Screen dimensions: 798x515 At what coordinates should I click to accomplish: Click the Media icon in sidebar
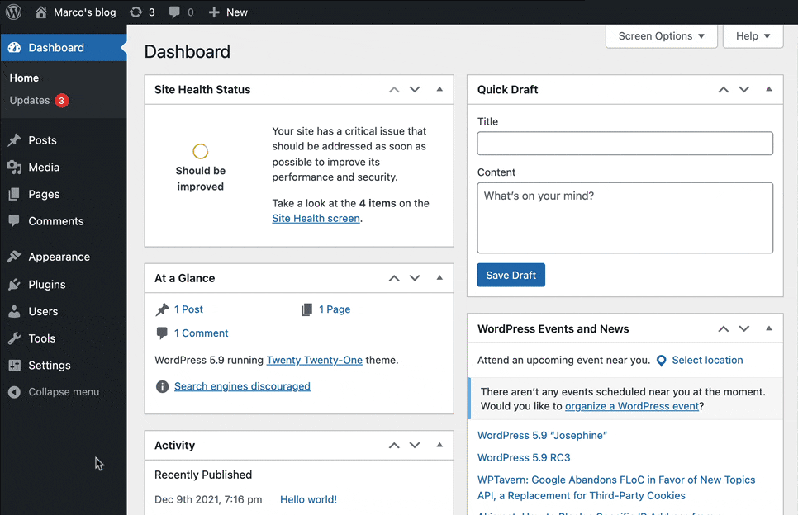click(x=14, y=168)
